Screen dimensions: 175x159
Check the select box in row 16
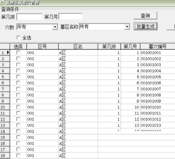18,143
